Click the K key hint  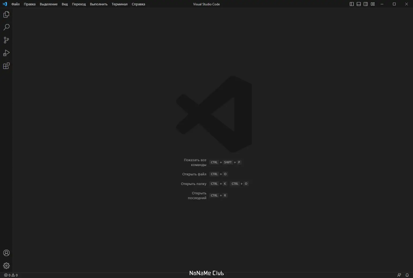click(225, 184)
